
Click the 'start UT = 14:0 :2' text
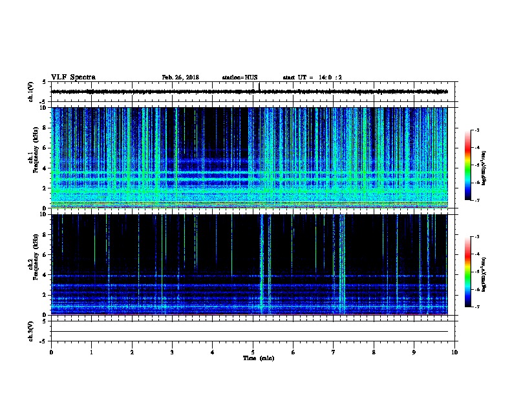pyautogui.click(x=312, y=77)
